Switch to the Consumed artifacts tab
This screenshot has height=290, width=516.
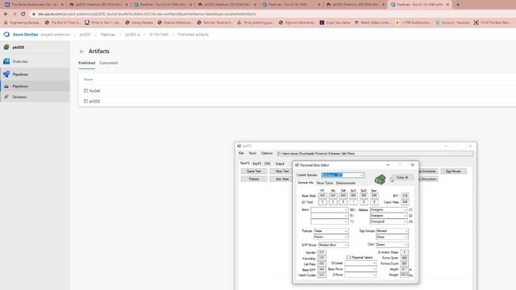coord(109,63)
